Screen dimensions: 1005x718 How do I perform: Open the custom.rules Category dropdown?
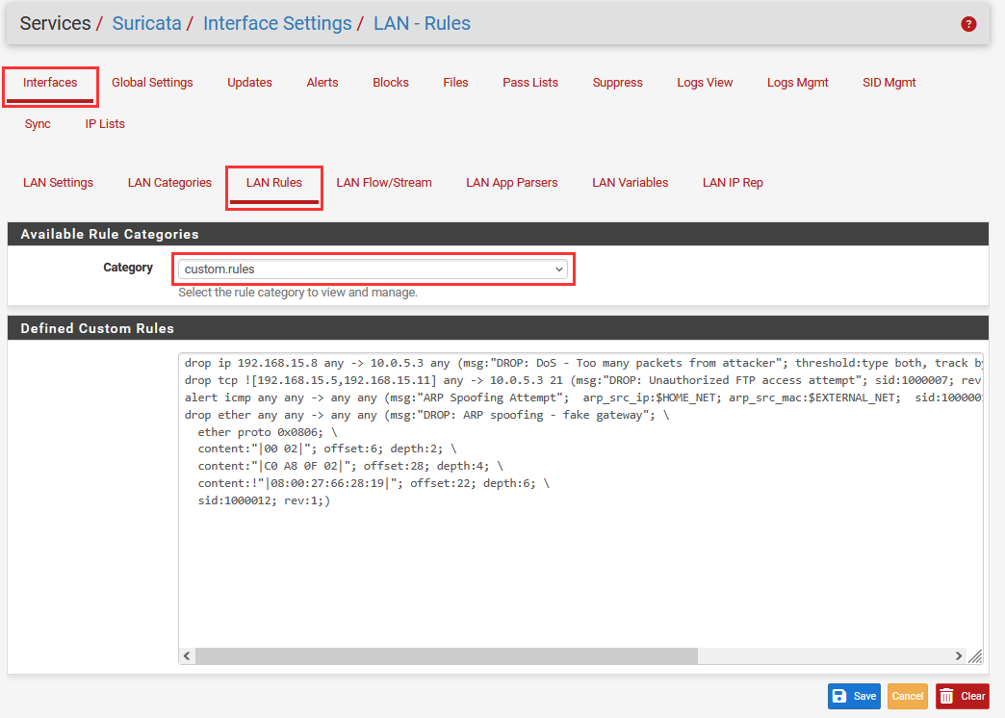tap(374, 269)
